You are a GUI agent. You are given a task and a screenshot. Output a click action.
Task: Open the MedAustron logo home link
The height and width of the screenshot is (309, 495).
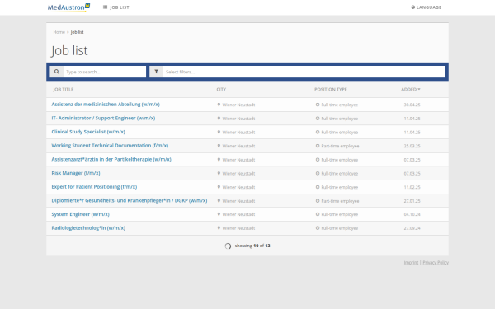click(x=68, y=7)
